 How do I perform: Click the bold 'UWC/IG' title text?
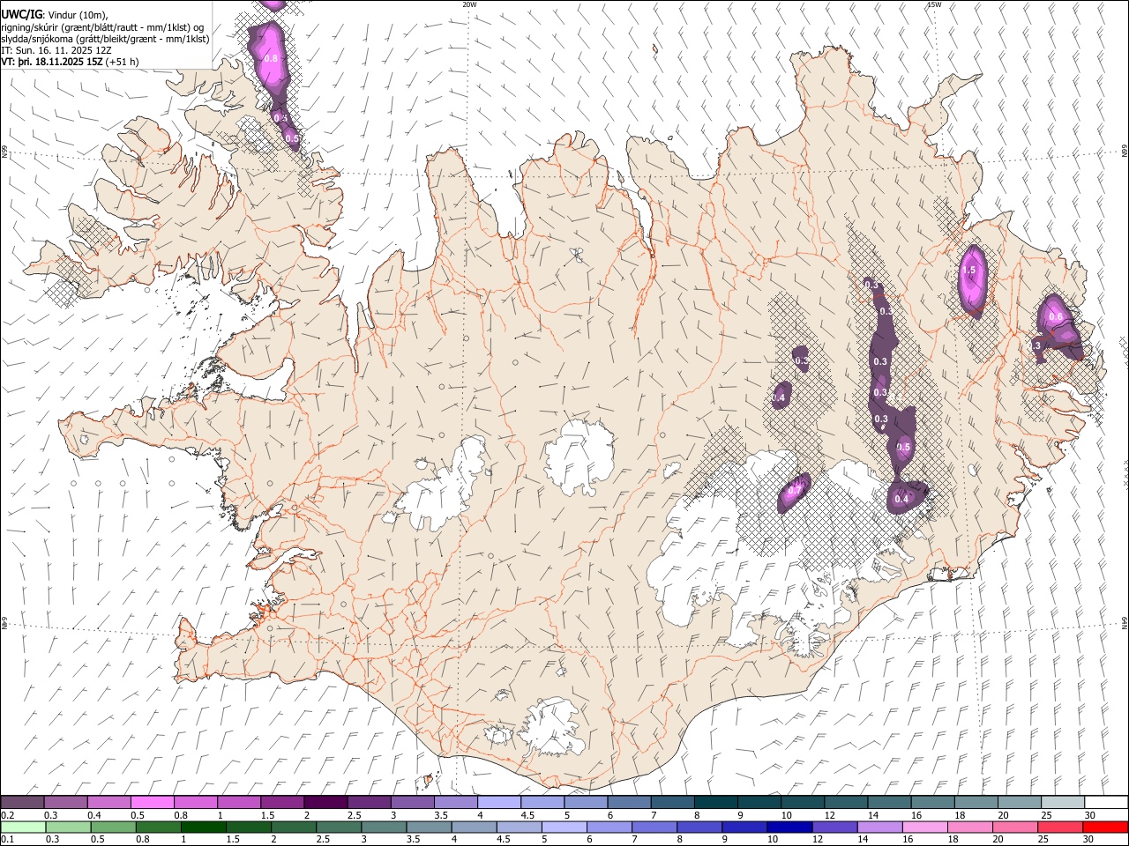[22, 14]
